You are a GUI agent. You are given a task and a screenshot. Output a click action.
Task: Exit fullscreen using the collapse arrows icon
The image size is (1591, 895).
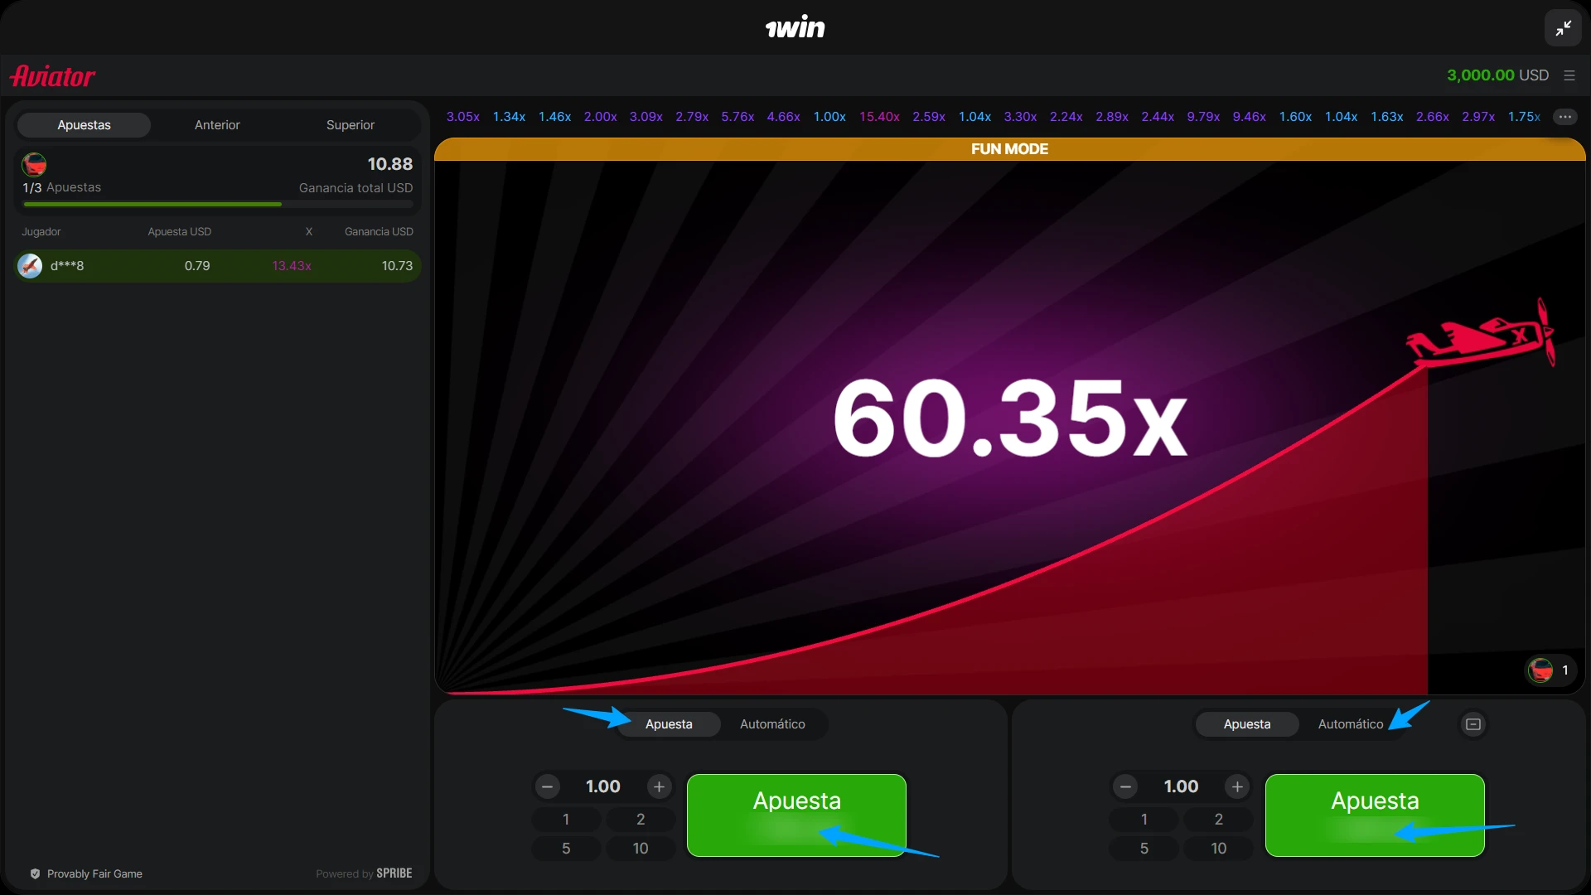[x=1563, y=28]
